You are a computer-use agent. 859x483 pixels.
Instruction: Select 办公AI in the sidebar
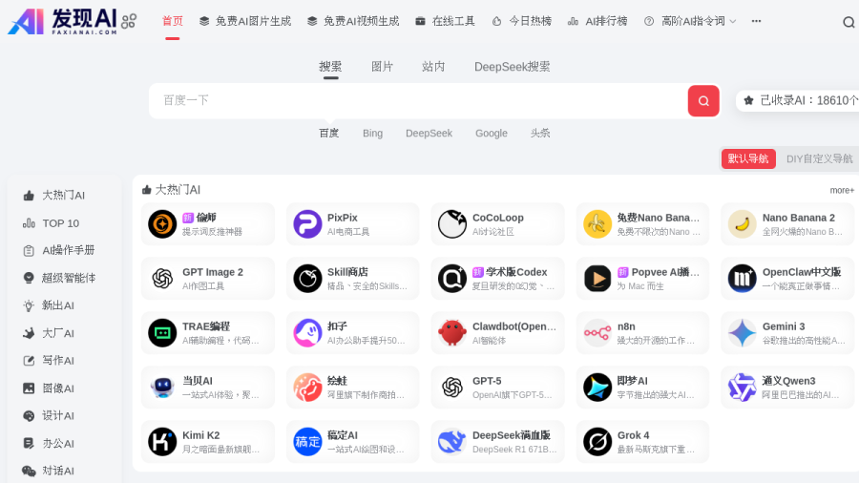click(49, 444)
